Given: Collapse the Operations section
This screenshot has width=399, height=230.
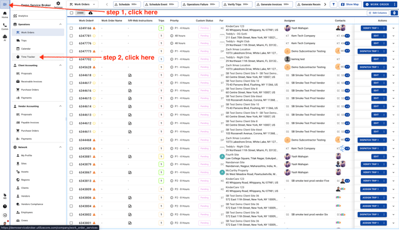Looking at the screenshot, I should [x=60, y=24].
